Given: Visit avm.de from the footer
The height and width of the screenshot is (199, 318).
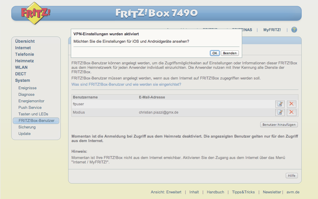Looking at the screenshot, I should point(293,192).
